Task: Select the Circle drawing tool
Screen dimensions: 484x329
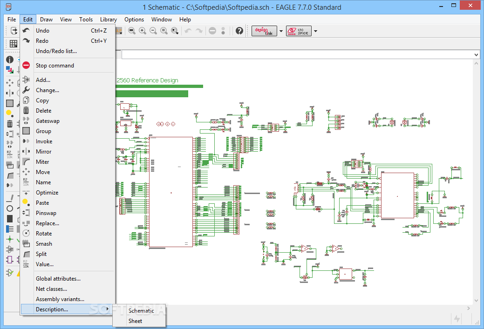Action: point(10,208)
